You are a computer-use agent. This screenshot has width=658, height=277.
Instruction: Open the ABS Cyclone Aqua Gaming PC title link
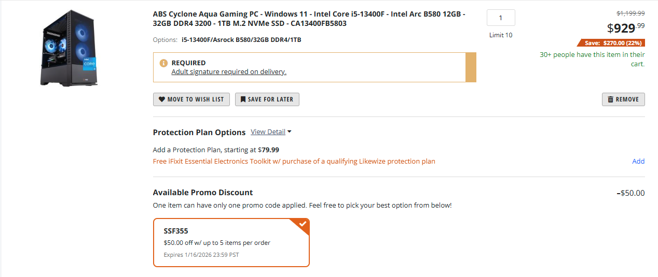tap(309, 19)
